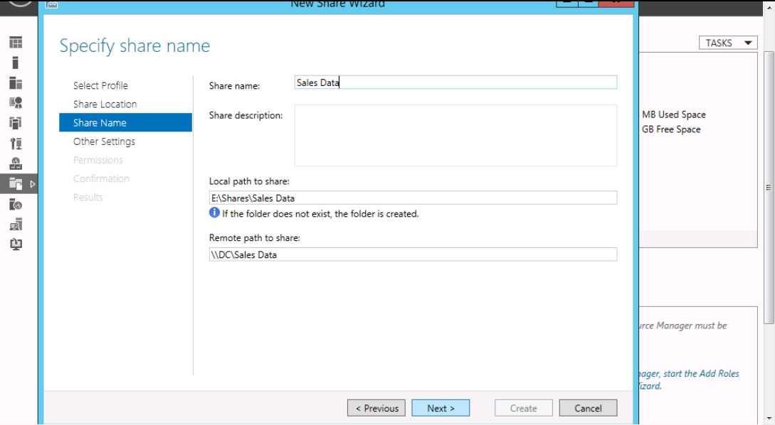Open the certificate ribbon role icon

[16, 102]
